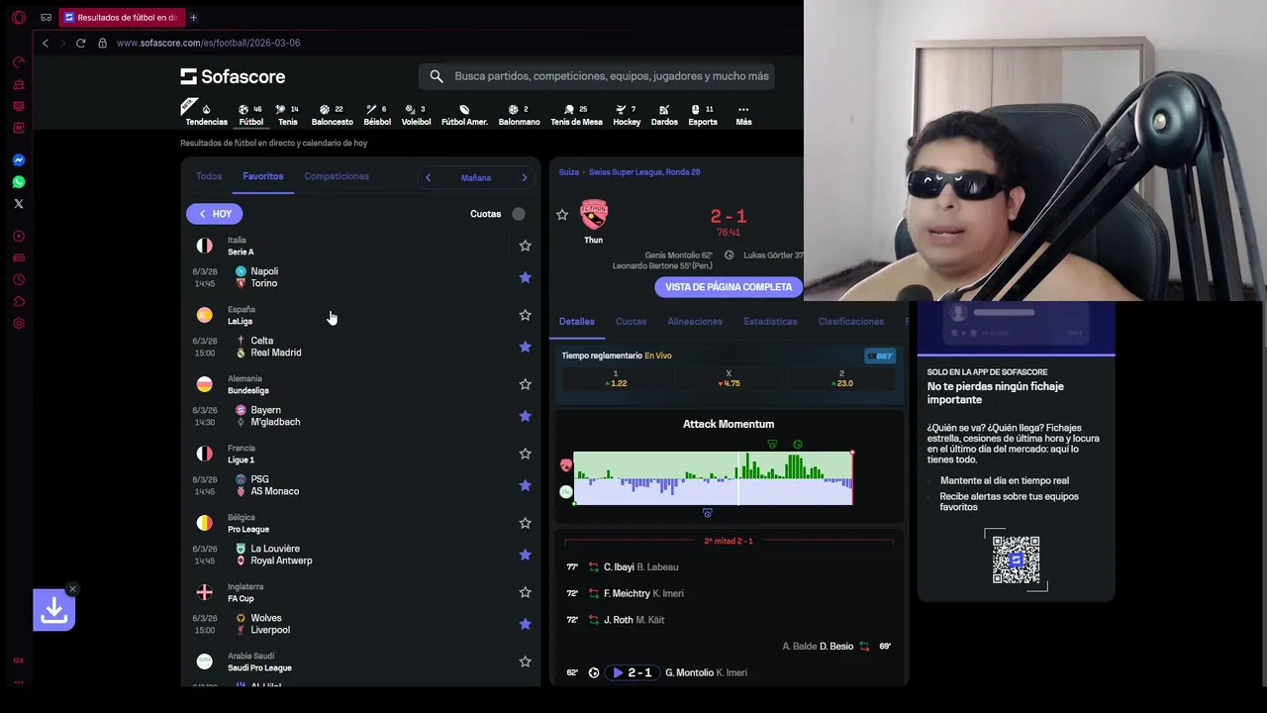Select away win odds 23.0
The height and width of the screenshot is (713, 1267).
coord(841,378)
